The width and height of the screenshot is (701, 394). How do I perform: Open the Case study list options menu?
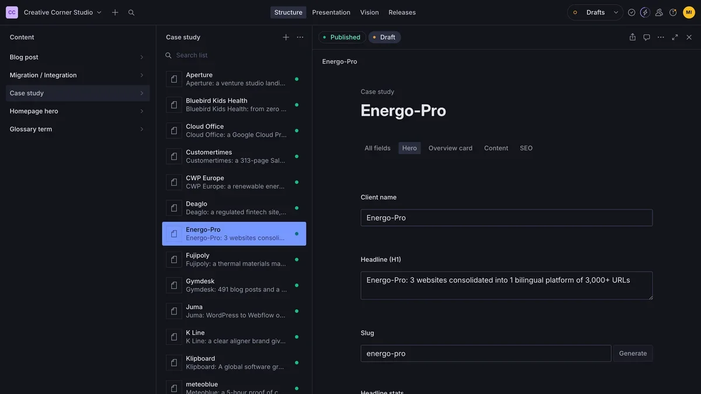(x=300, y=37)
